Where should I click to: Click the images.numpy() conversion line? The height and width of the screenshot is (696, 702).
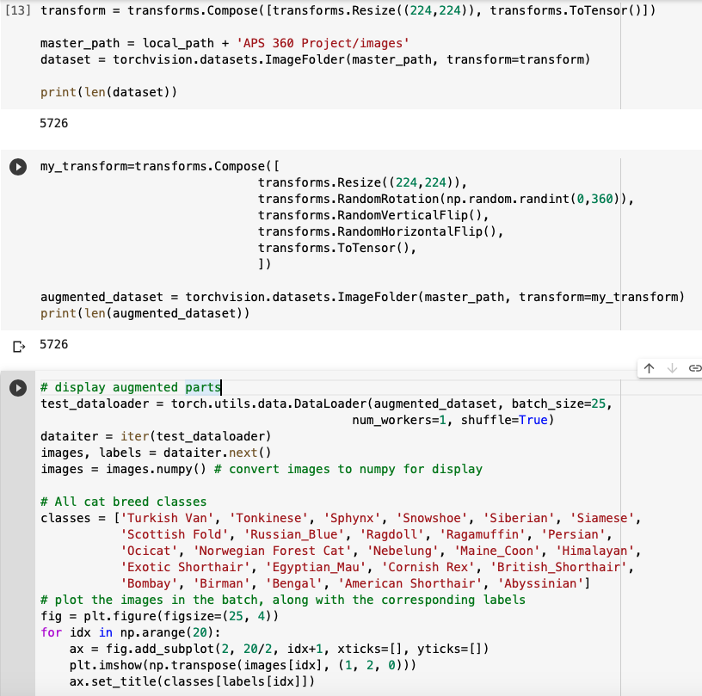coord(262,469)
